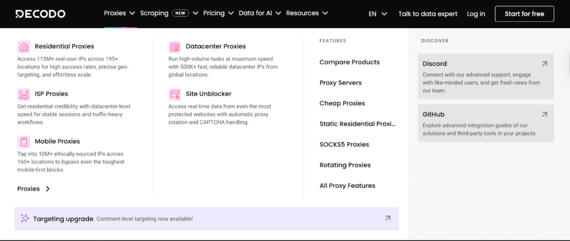Click the Discord card arrow icon
This screenshot has height=241, width=570.
coord(544,64)
